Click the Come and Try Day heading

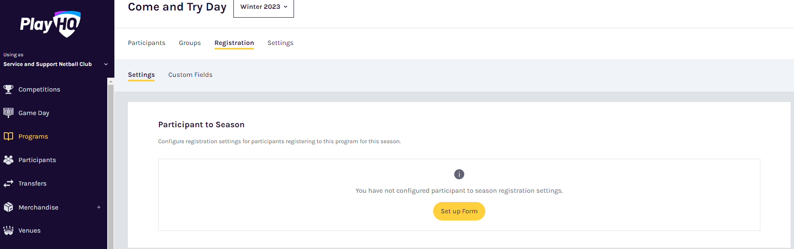(x=177, y=7)
